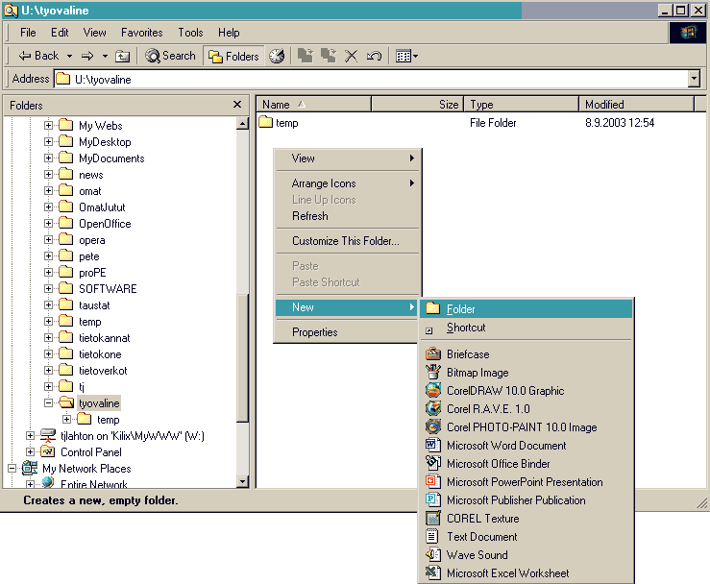Image resolution: width=710 pixels, height=584 pixels.
Task: Click the Up one level folder icon
Action: click(x=122, y=56)
